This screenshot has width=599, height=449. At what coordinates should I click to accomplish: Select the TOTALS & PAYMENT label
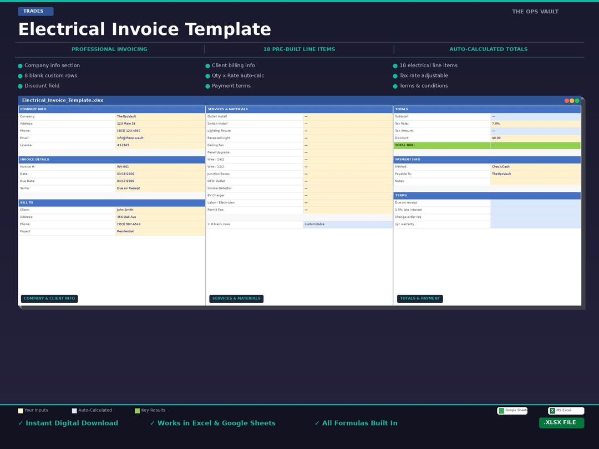tap(420, 299)
